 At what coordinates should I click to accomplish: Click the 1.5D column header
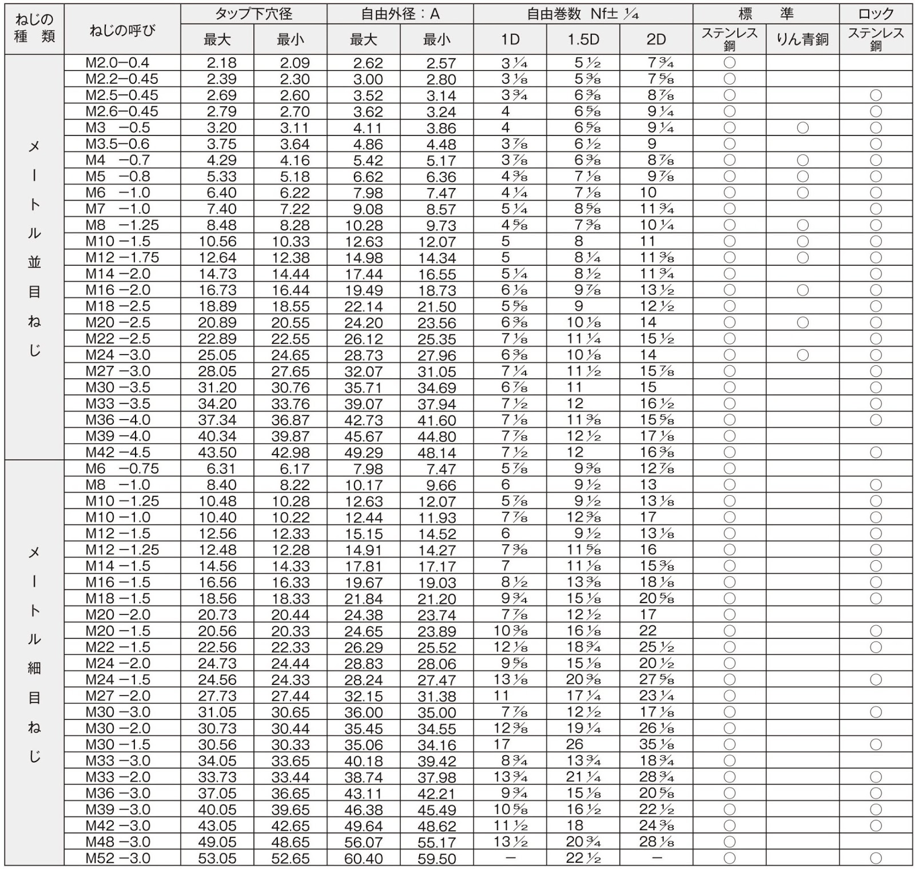tap(583, 39)
